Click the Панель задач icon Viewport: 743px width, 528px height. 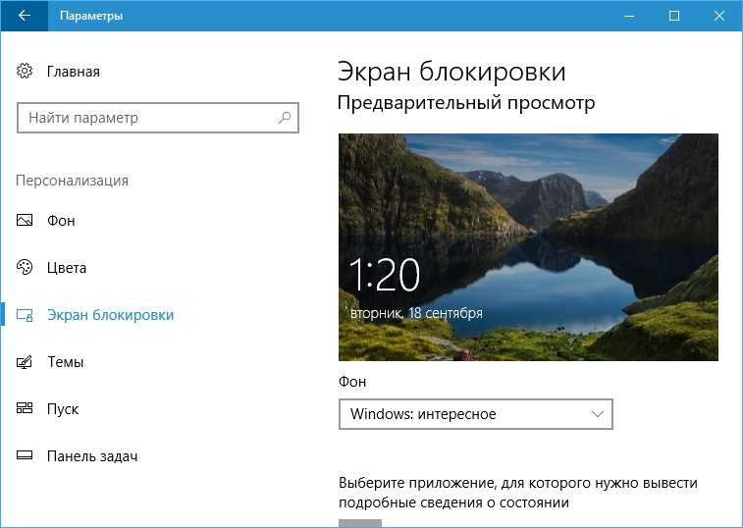[25, 455]
